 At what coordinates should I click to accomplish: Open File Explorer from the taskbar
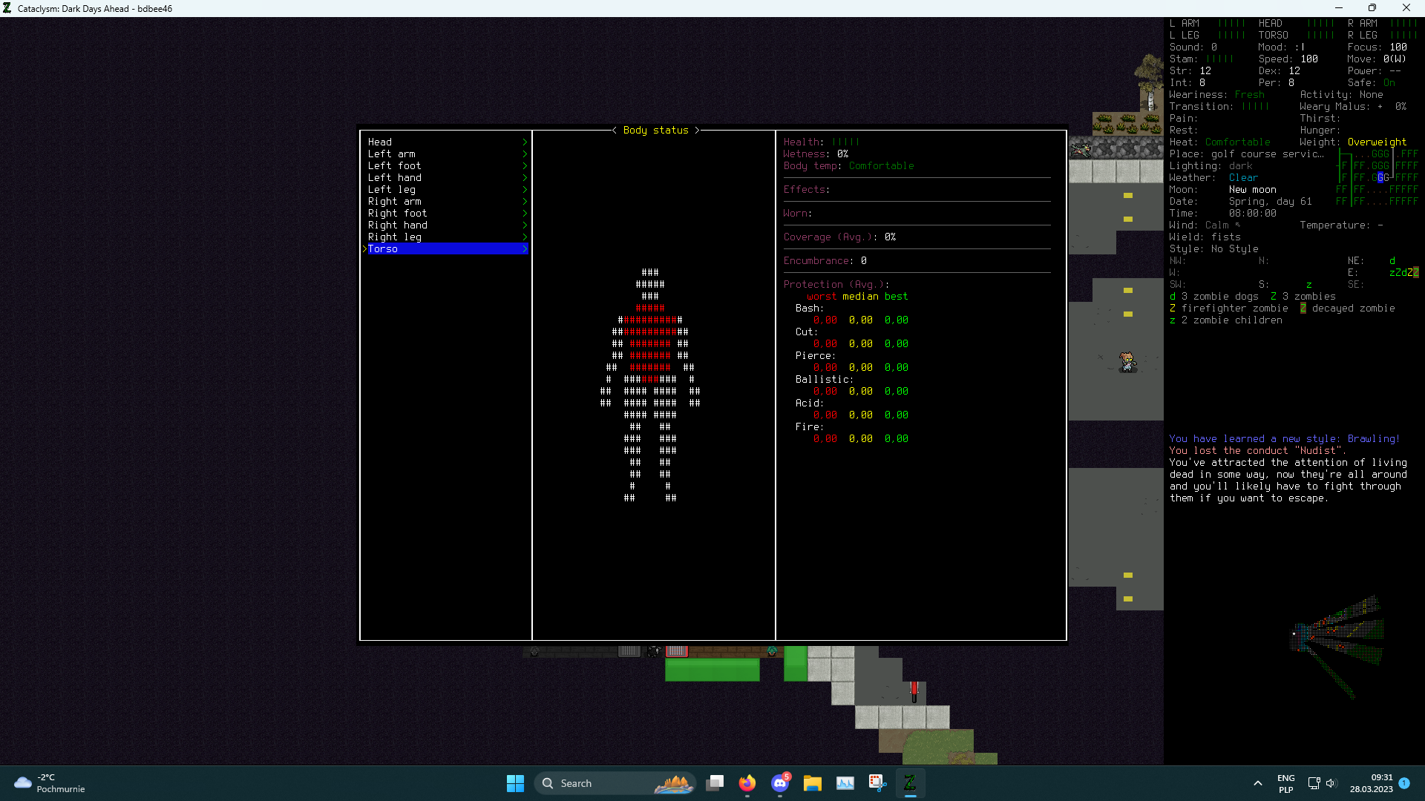(813, 782)
